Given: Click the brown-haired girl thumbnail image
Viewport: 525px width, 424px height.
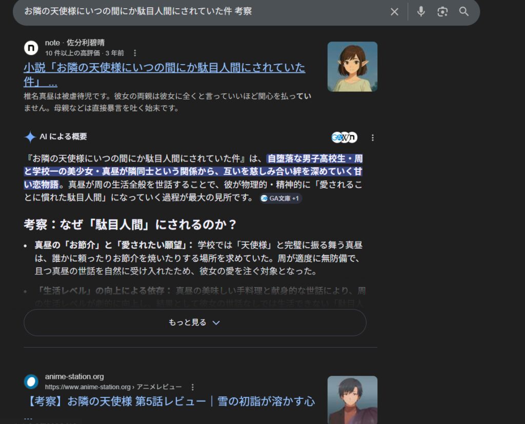Looking at the screenshot, I should (352, 66).
